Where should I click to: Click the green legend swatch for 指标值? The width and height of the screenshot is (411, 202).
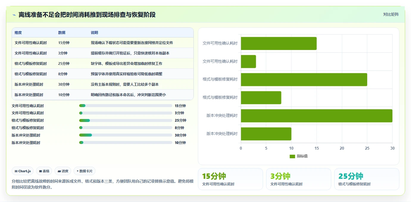(x=292, y=156)
